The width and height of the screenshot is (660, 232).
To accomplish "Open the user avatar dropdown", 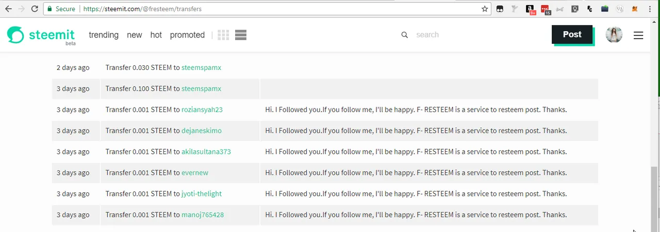I will click(x=614, y=34).
